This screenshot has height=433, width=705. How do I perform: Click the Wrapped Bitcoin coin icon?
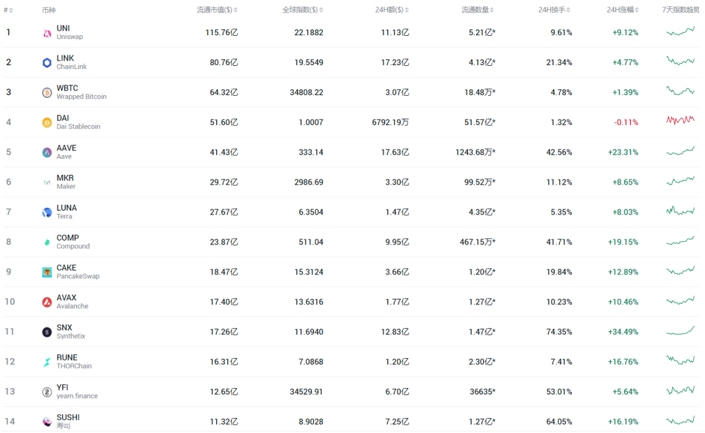coord(47,93)
